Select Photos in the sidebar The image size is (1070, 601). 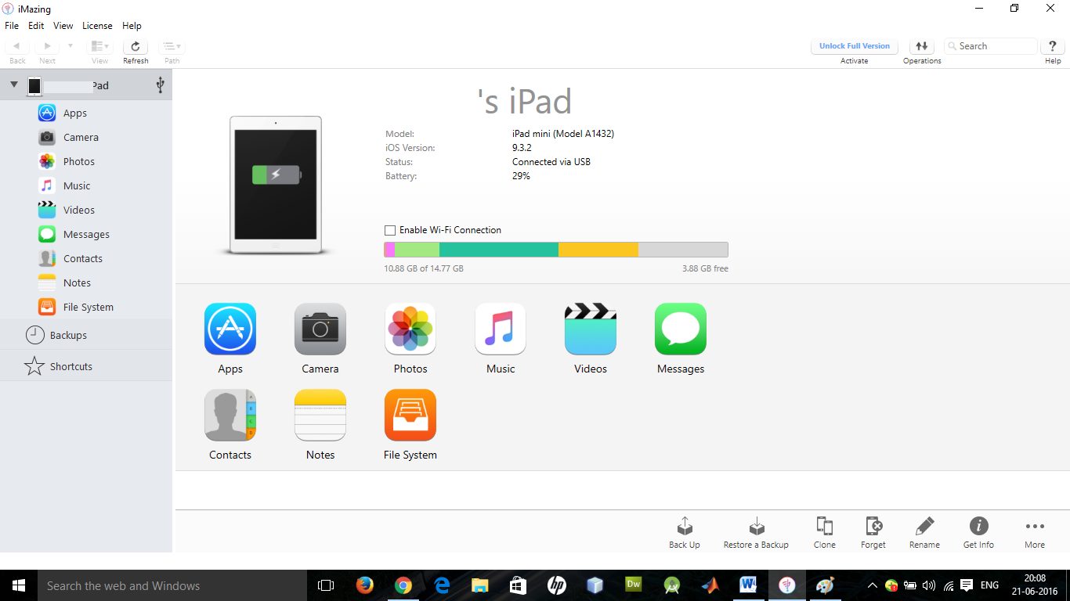coord(86,161)
